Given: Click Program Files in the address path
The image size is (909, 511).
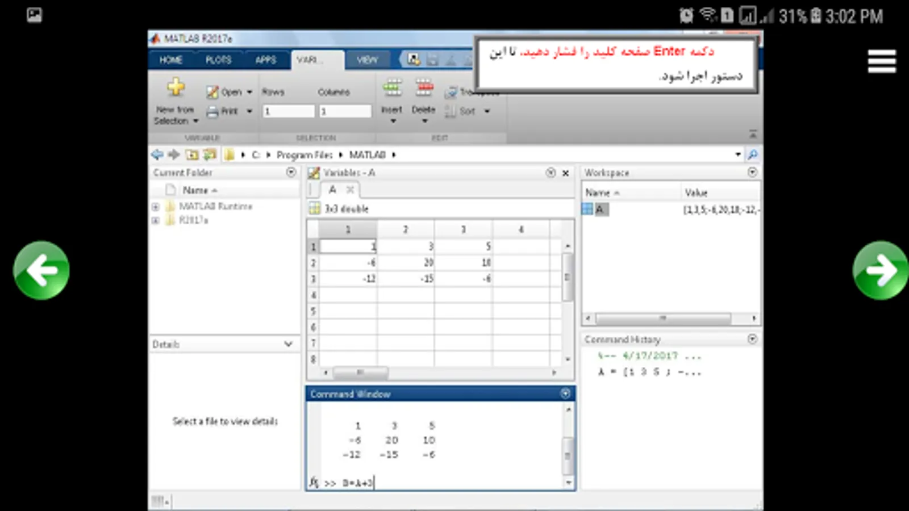Looking at the screenshot, I should point(305,155).
